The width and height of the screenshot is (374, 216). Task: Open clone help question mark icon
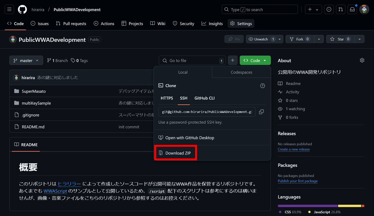tap(263, 86)
